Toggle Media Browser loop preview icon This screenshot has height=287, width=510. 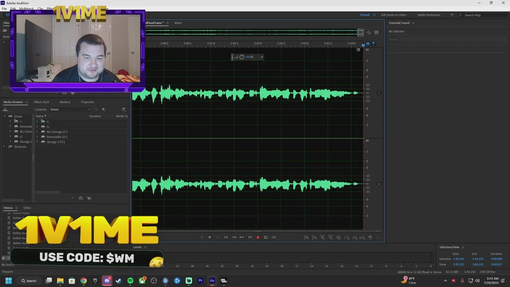click(x=81, y=198)
